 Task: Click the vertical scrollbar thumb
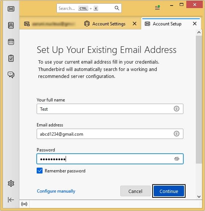pos(199,100)
